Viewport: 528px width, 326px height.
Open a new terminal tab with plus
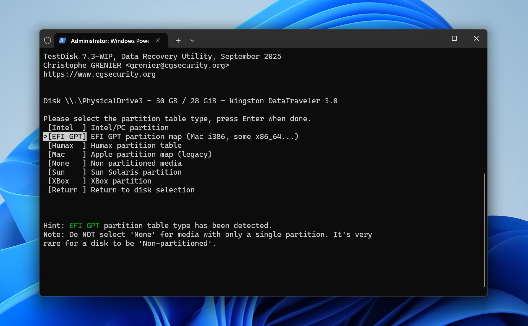point(178,40)
